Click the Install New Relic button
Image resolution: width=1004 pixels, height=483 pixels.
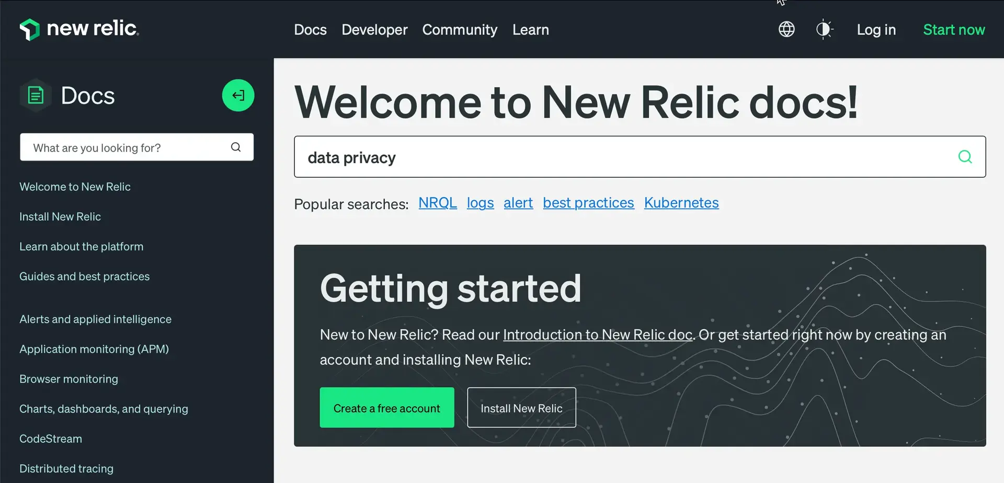pos(521,408)
